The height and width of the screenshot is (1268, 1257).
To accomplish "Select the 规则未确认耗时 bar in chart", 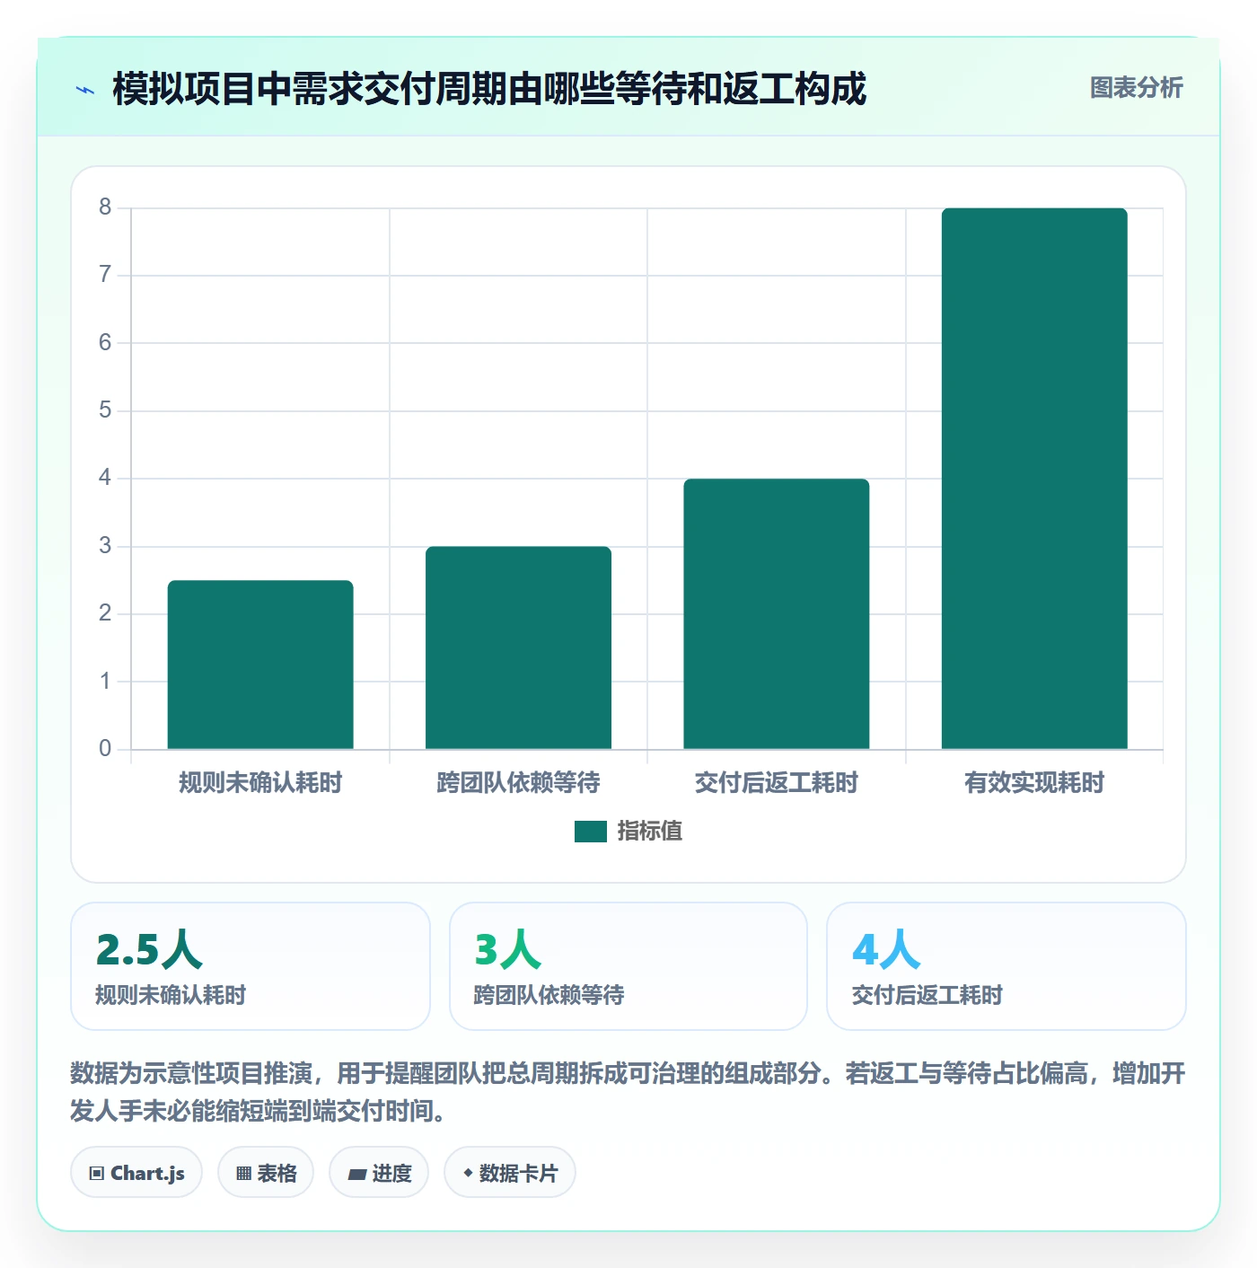I will point(260,665).
